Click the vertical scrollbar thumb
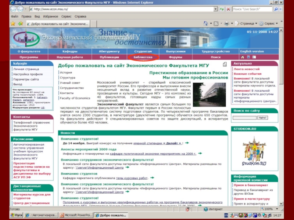 281,58
